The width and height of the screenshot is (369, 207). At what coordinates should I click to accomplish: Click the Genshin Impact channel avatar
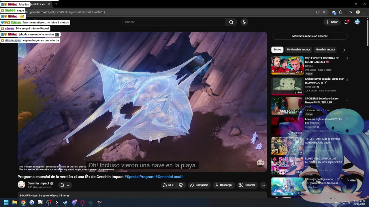point(21,185)
